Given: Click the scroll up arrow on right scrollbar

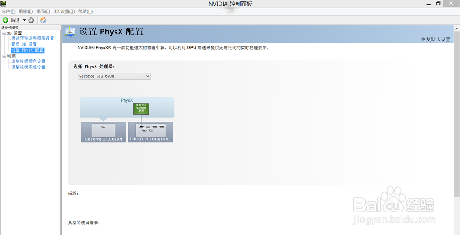Looking at the screenshot, I should [x=457, y=29].
